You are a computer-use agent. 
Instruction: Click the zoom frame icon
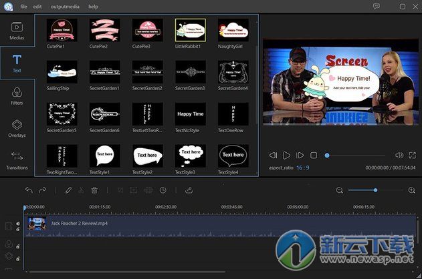[134, 190]
